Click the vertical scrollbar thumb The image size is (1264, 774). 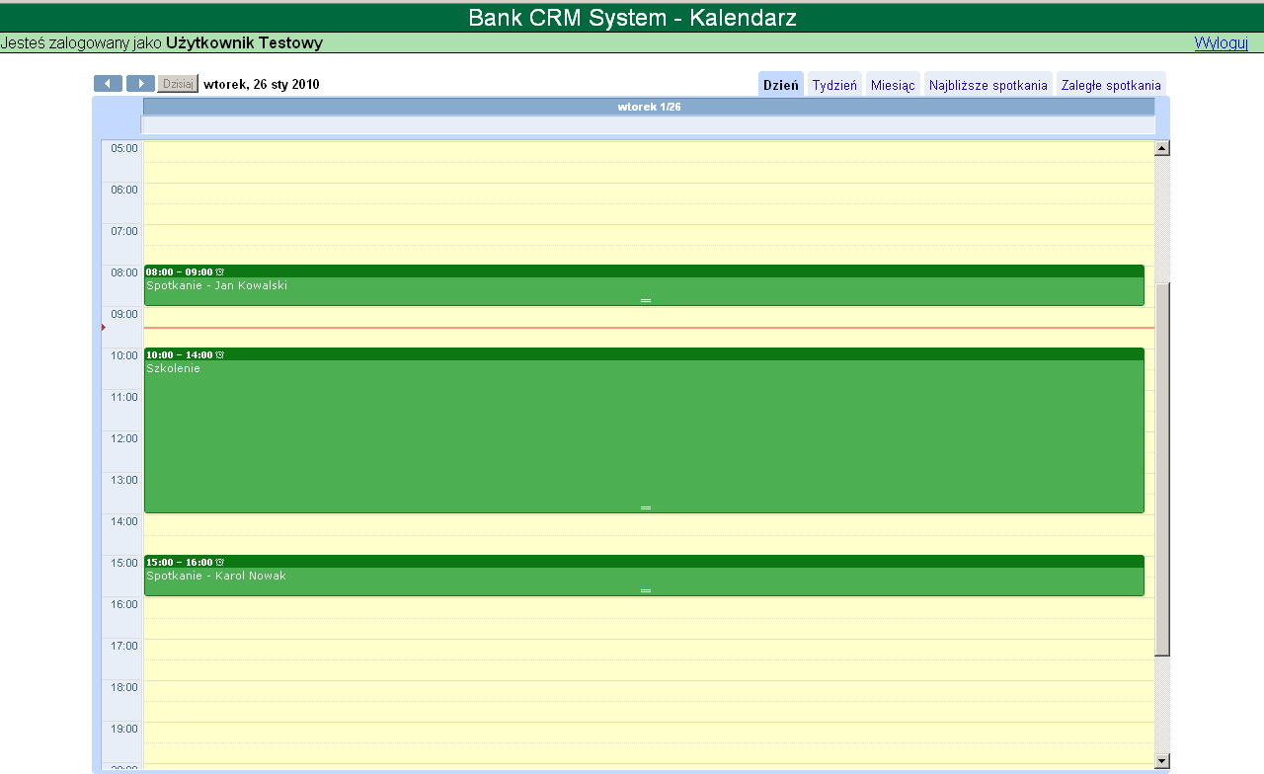(x=1162, y=469)
